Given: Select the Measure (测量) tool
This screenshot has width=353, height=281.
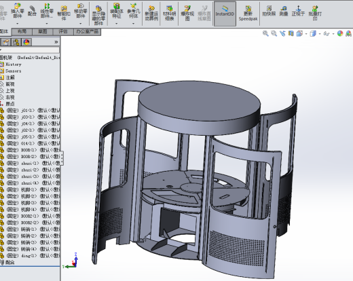Looking at the screenshot, I should (284, 11).
